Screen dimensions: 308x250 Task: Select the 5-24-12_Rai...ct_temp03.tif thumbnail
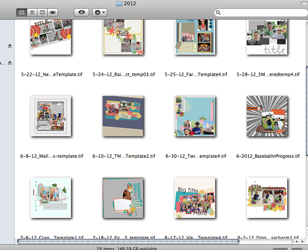123,37
